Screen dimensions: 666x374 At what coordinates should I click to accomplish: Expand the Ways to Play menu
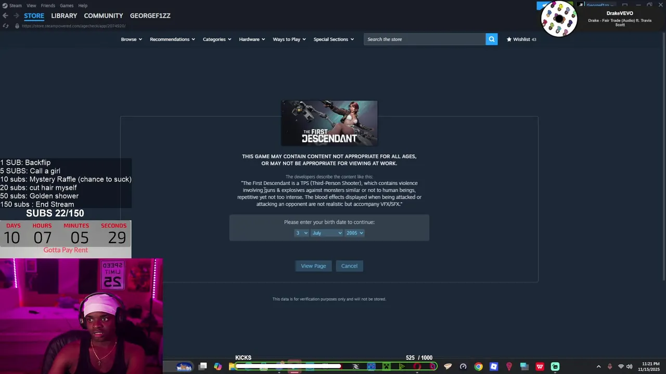pos(289,39)
